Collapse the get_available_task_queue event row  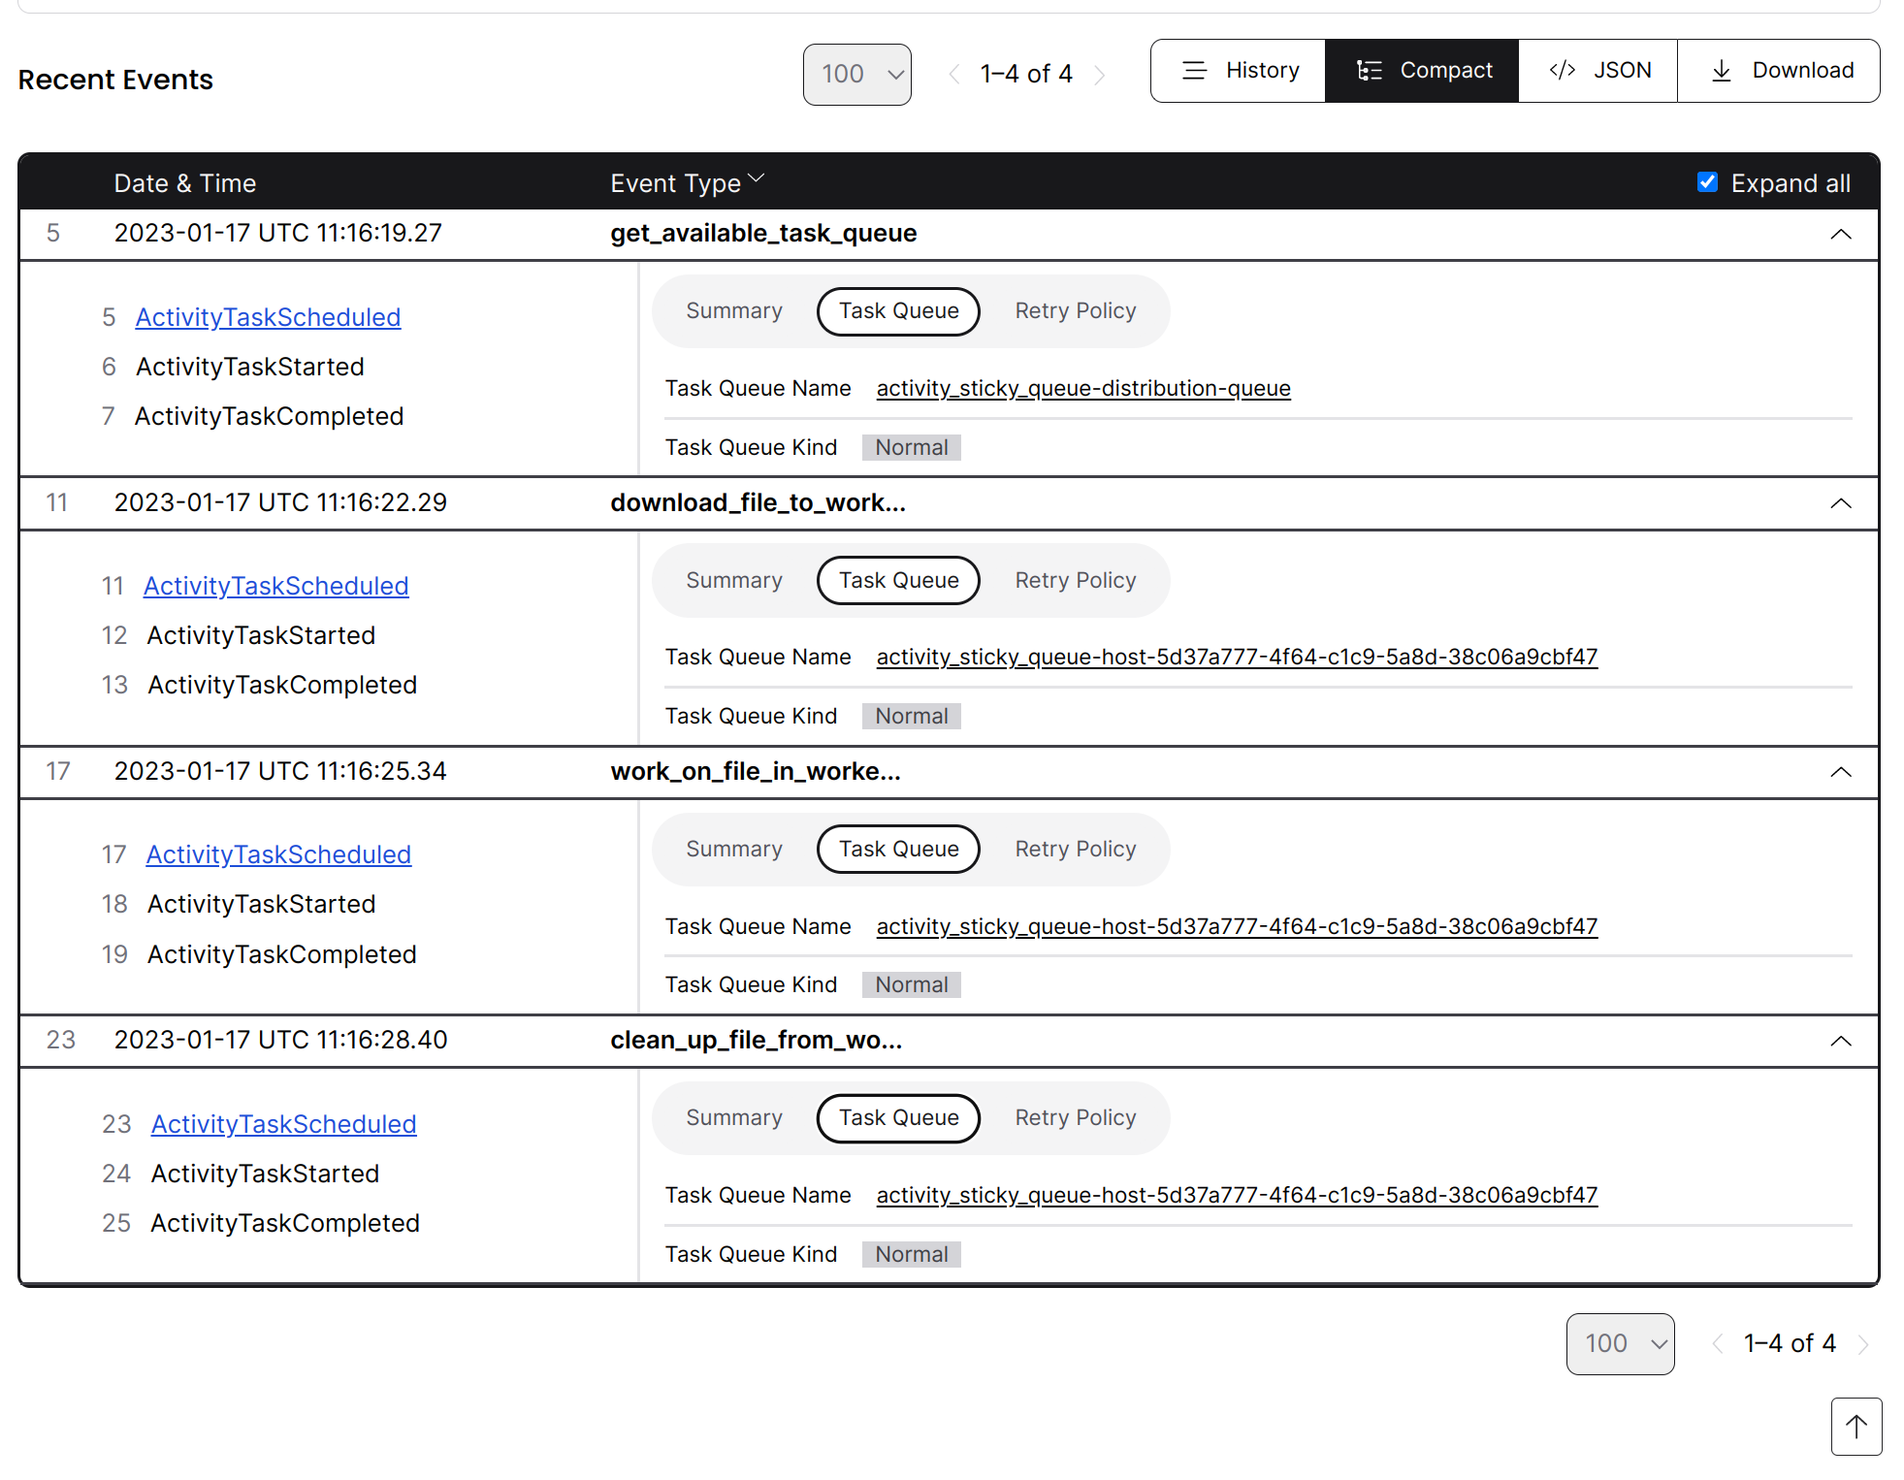pos(1840,234)
